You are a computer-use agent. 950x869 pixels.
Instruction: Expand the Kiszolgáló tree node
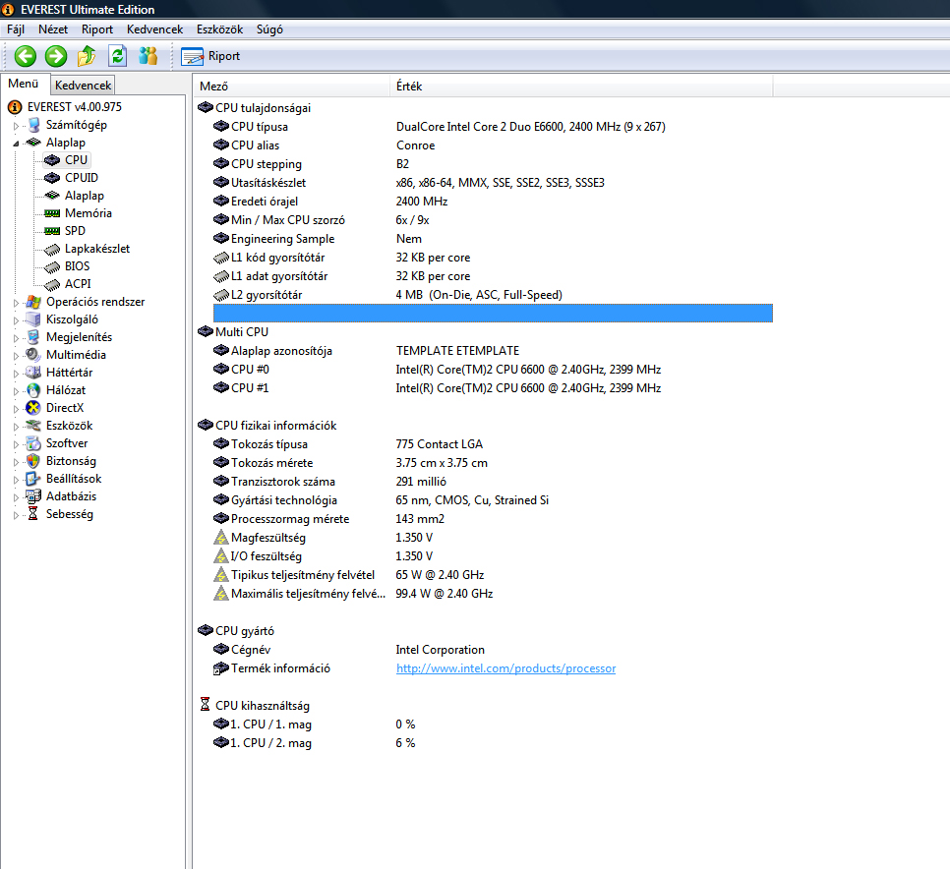coord(17,320)
